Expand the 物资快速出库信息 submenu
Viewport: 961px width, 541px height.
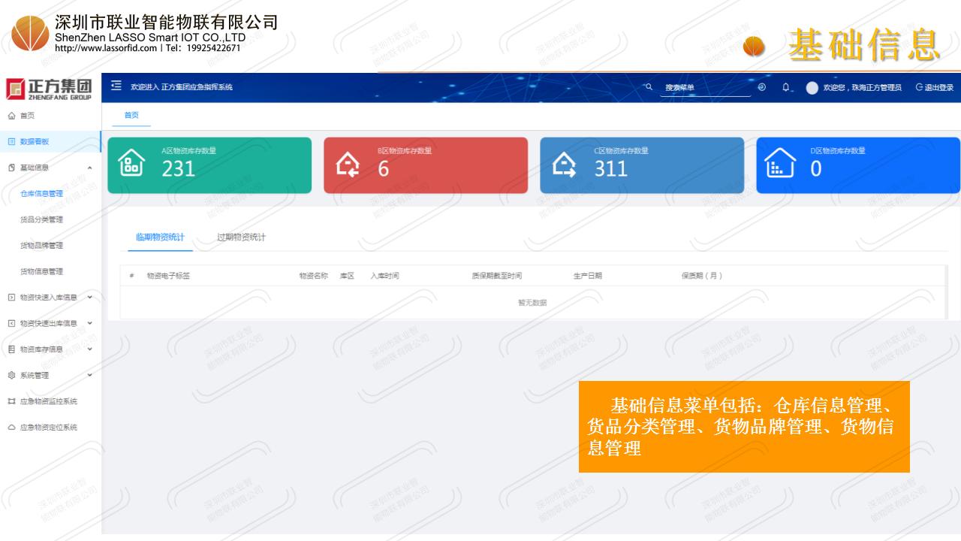pos(90,323)
